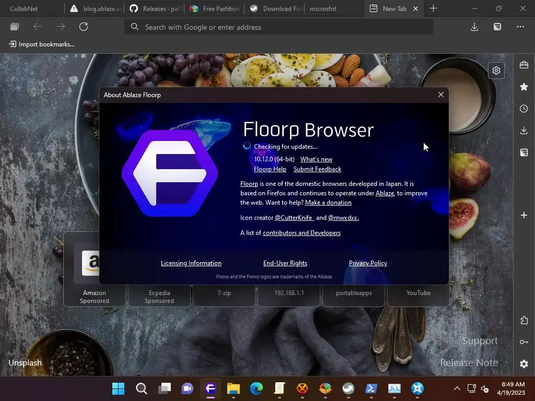Open the add-ons puzzle icon in the sidebar
The image size is (535, 401).
click(524, 320)
